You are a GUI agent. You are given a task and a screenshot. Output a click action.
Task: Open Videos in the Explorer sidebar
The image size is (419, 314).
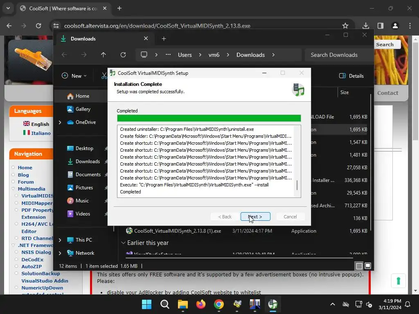click(x=83, y=213)
